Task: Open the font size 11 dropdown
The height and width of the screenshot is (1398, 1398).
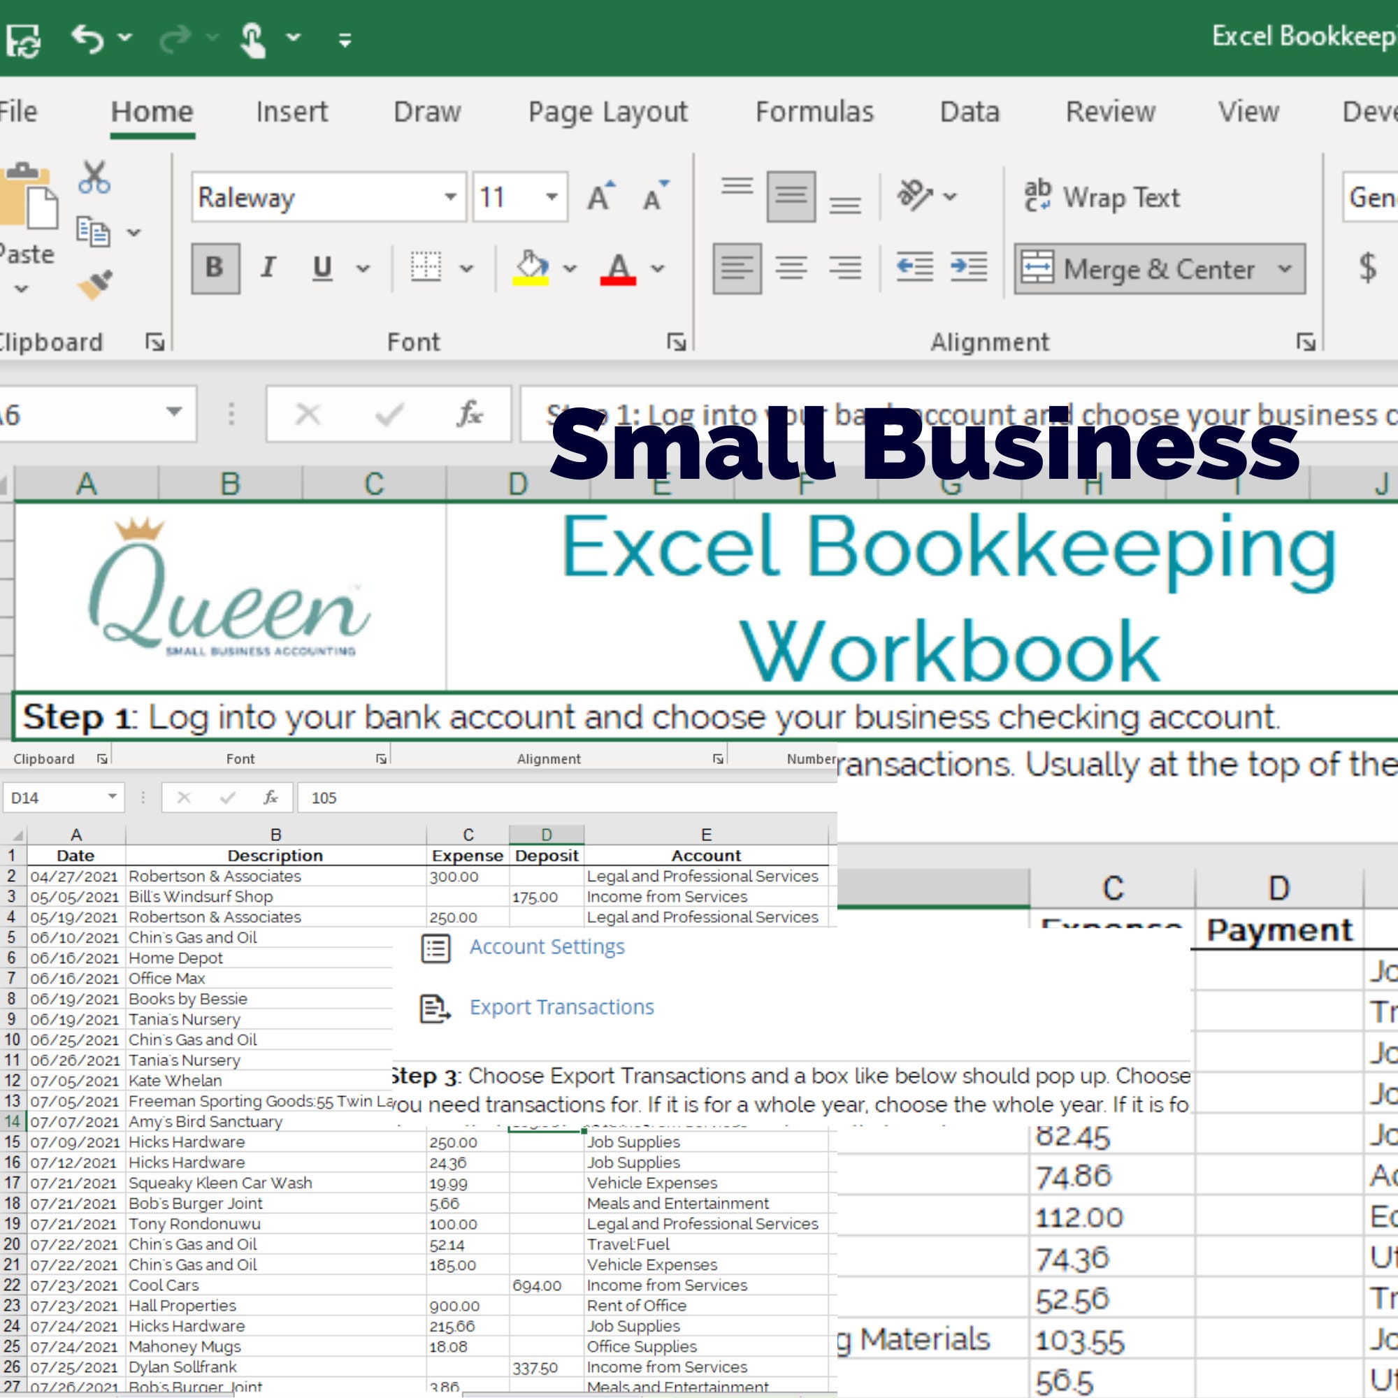Action: [552, 197]
